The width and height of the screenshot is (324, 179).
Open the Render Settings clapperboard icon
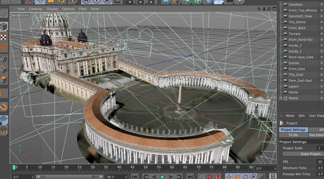pyautogui.click(x=152, y=2)
